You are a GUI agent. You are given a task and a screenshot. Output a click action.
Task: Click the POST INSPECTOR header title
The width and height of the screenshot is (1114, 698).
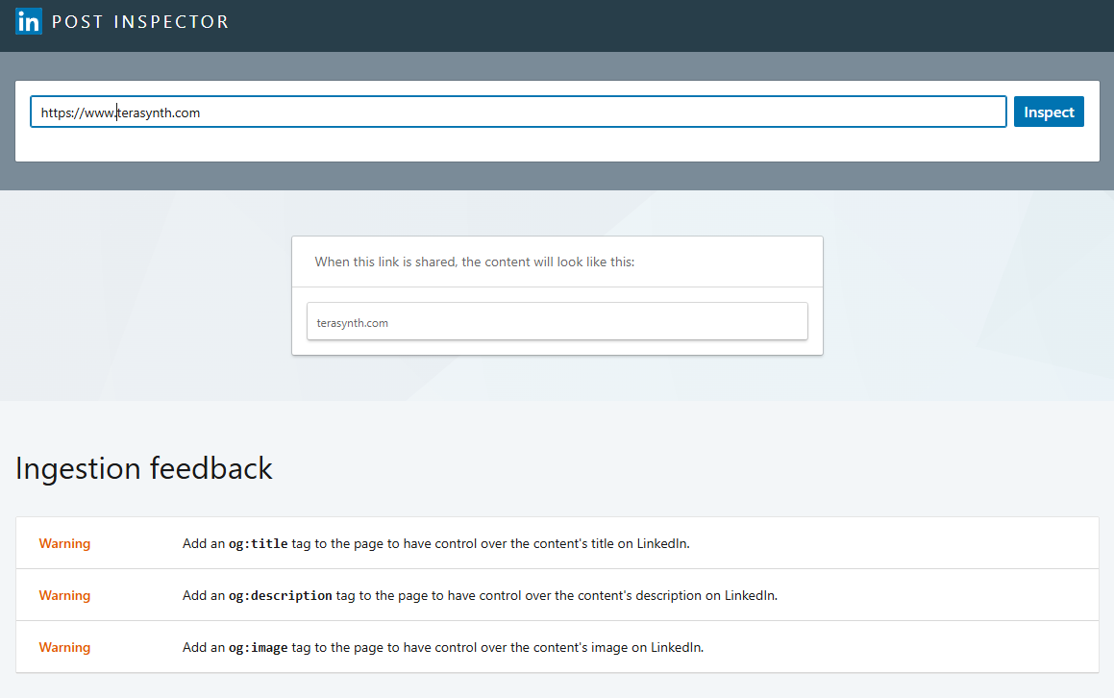[x=140, y=22]
